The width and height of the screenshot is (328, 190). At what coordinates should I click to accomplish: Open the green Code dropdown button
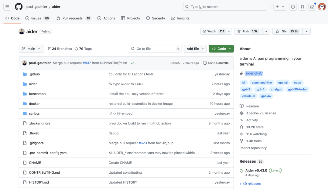click(x=221, y=49)
